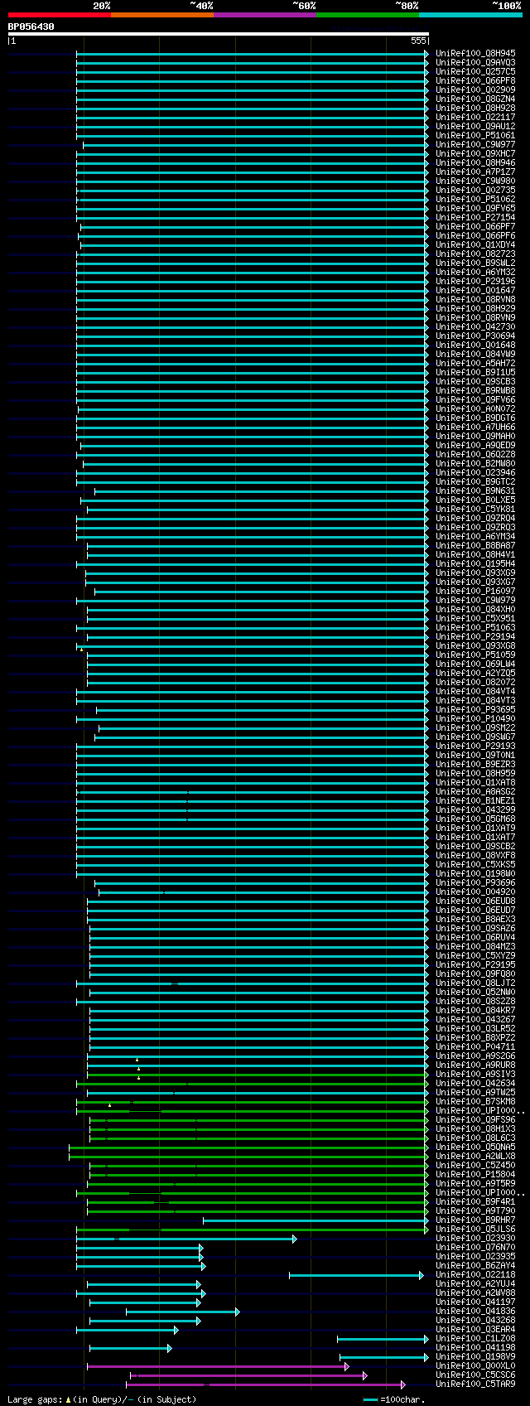Click the UniRef100_P15804 label
Viewport: 530px width, 1406px height.
(475, 1175)
